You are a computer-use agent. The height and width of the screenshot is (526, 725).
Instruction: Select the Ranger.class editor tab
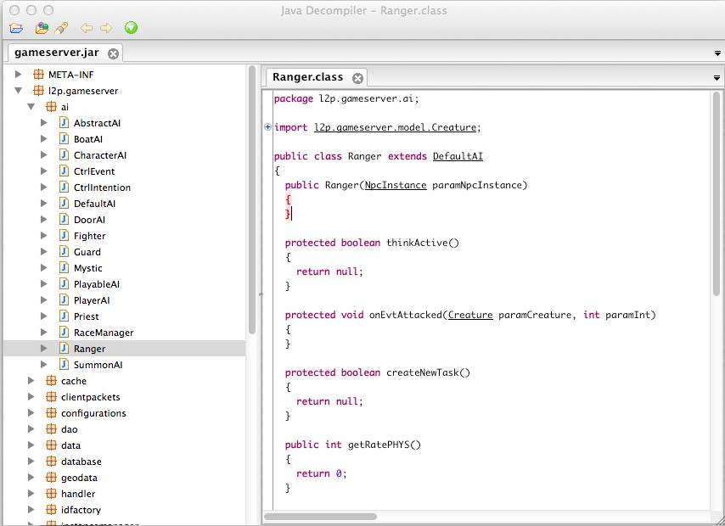pos(307,76)
